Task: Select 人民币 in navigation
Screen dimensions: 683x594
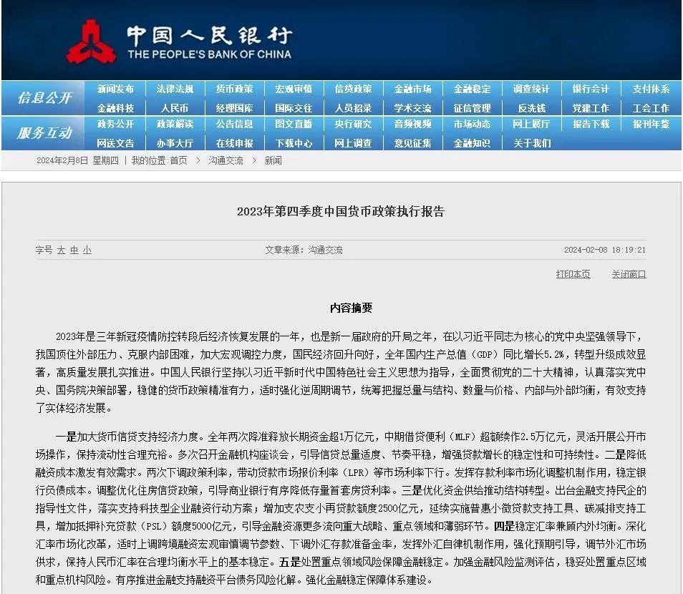Action: [175, 108]
